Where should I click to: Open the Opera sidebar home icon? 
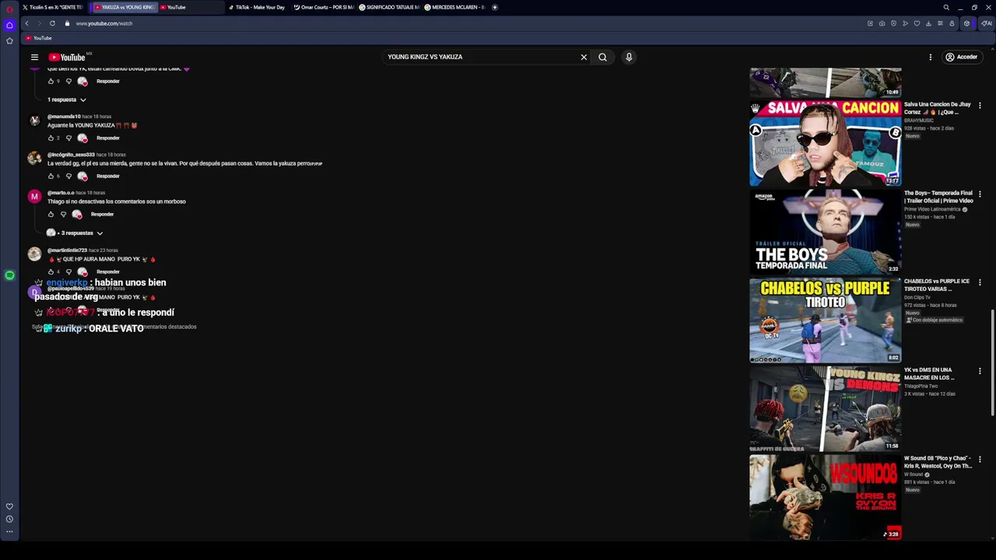coord(9,25)
